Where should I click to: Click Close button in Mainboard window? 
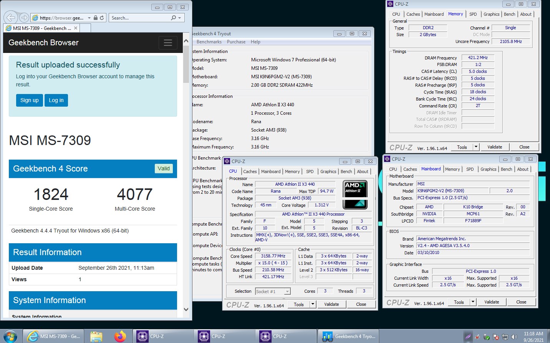(521, 302)
